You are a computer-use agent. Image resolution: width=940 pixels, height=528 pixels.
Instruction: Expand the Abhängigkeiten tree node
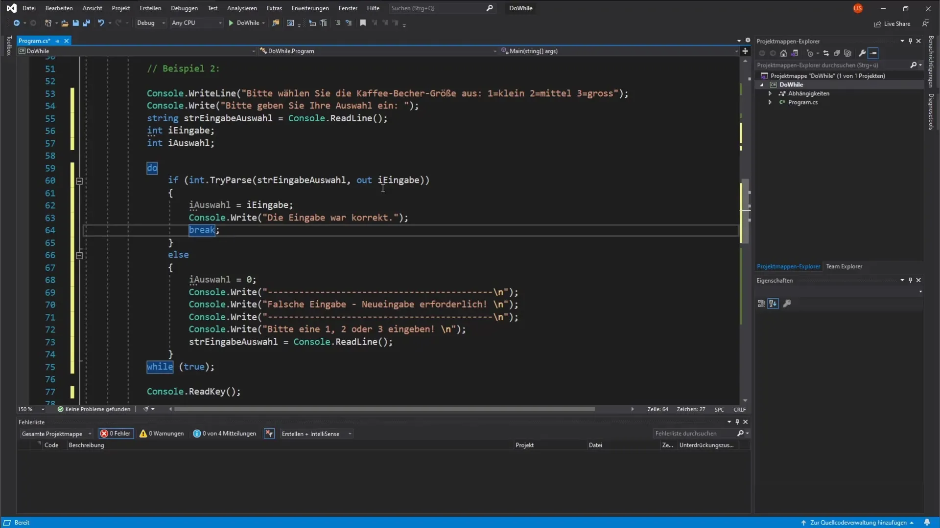pos(770,93)
